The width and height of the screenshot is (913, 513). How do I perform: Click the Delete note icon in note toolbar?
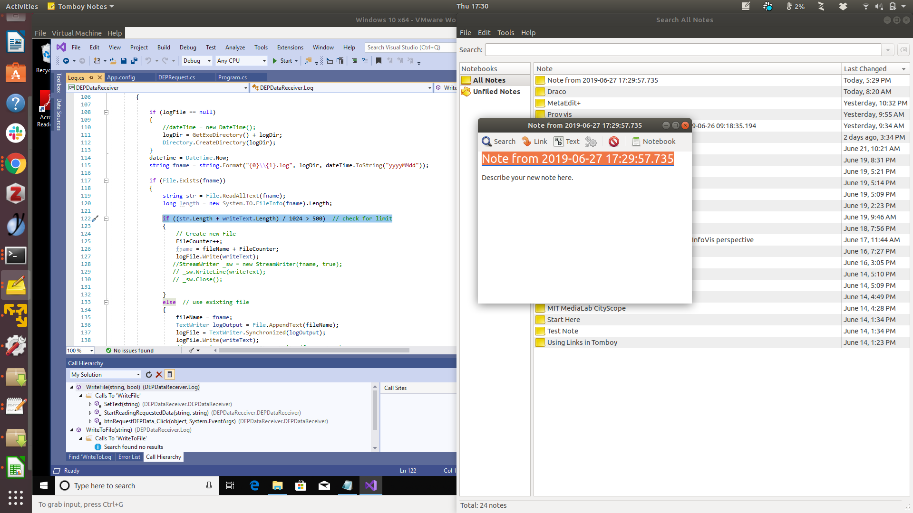pos(614,142)
